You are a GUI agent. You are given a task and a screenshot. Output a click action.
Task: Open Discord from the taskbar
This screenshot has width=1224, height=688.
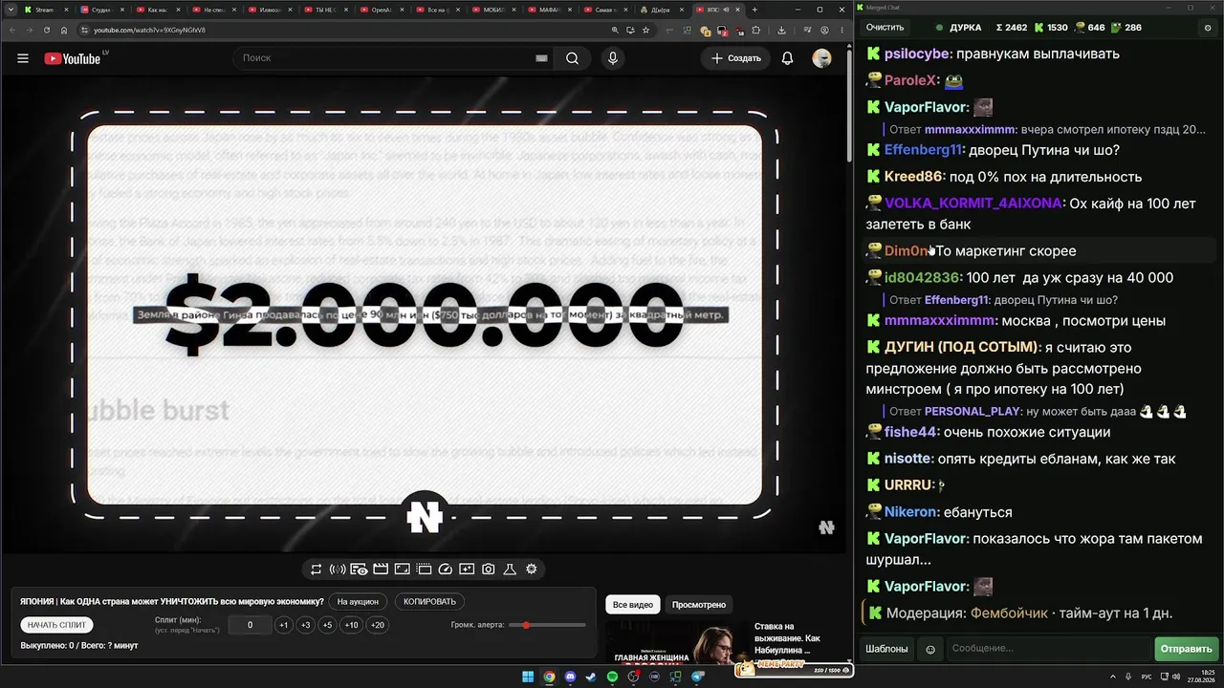click(570, 677)
